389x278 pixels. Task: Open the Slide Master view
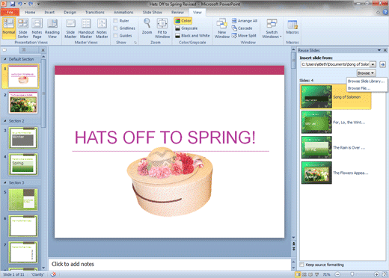70,28
